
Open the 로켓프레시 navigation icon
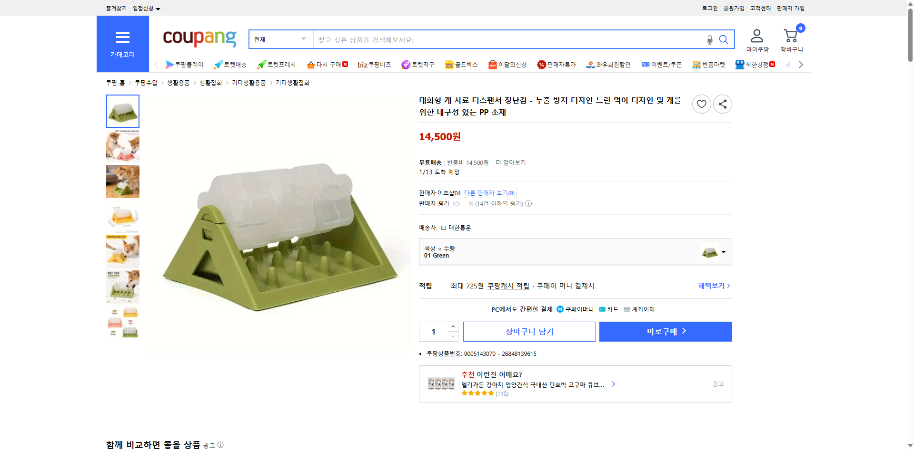point(261,64)
